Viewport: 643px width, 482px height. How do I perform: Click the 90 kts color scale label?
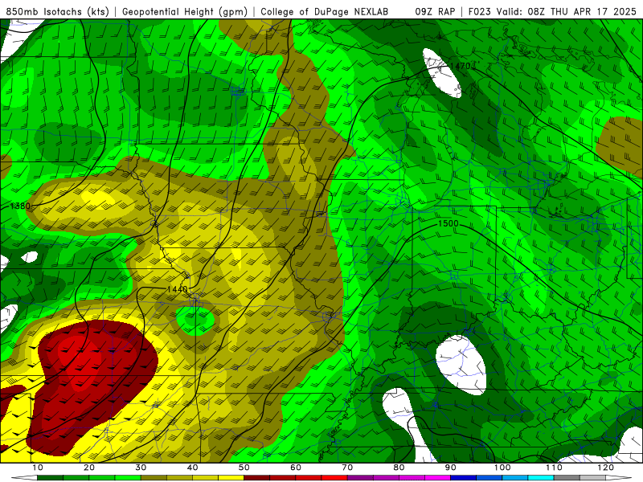click(x=451, y=468)
